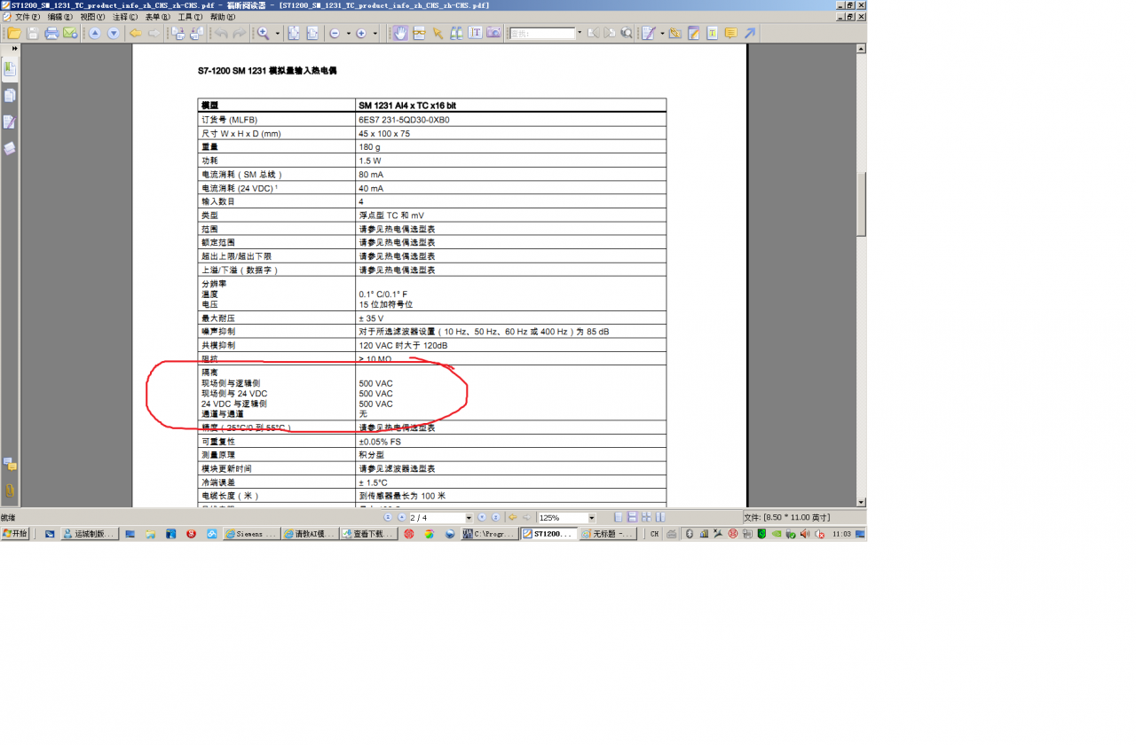Click the scrollbar down arrow

[861, 502]
